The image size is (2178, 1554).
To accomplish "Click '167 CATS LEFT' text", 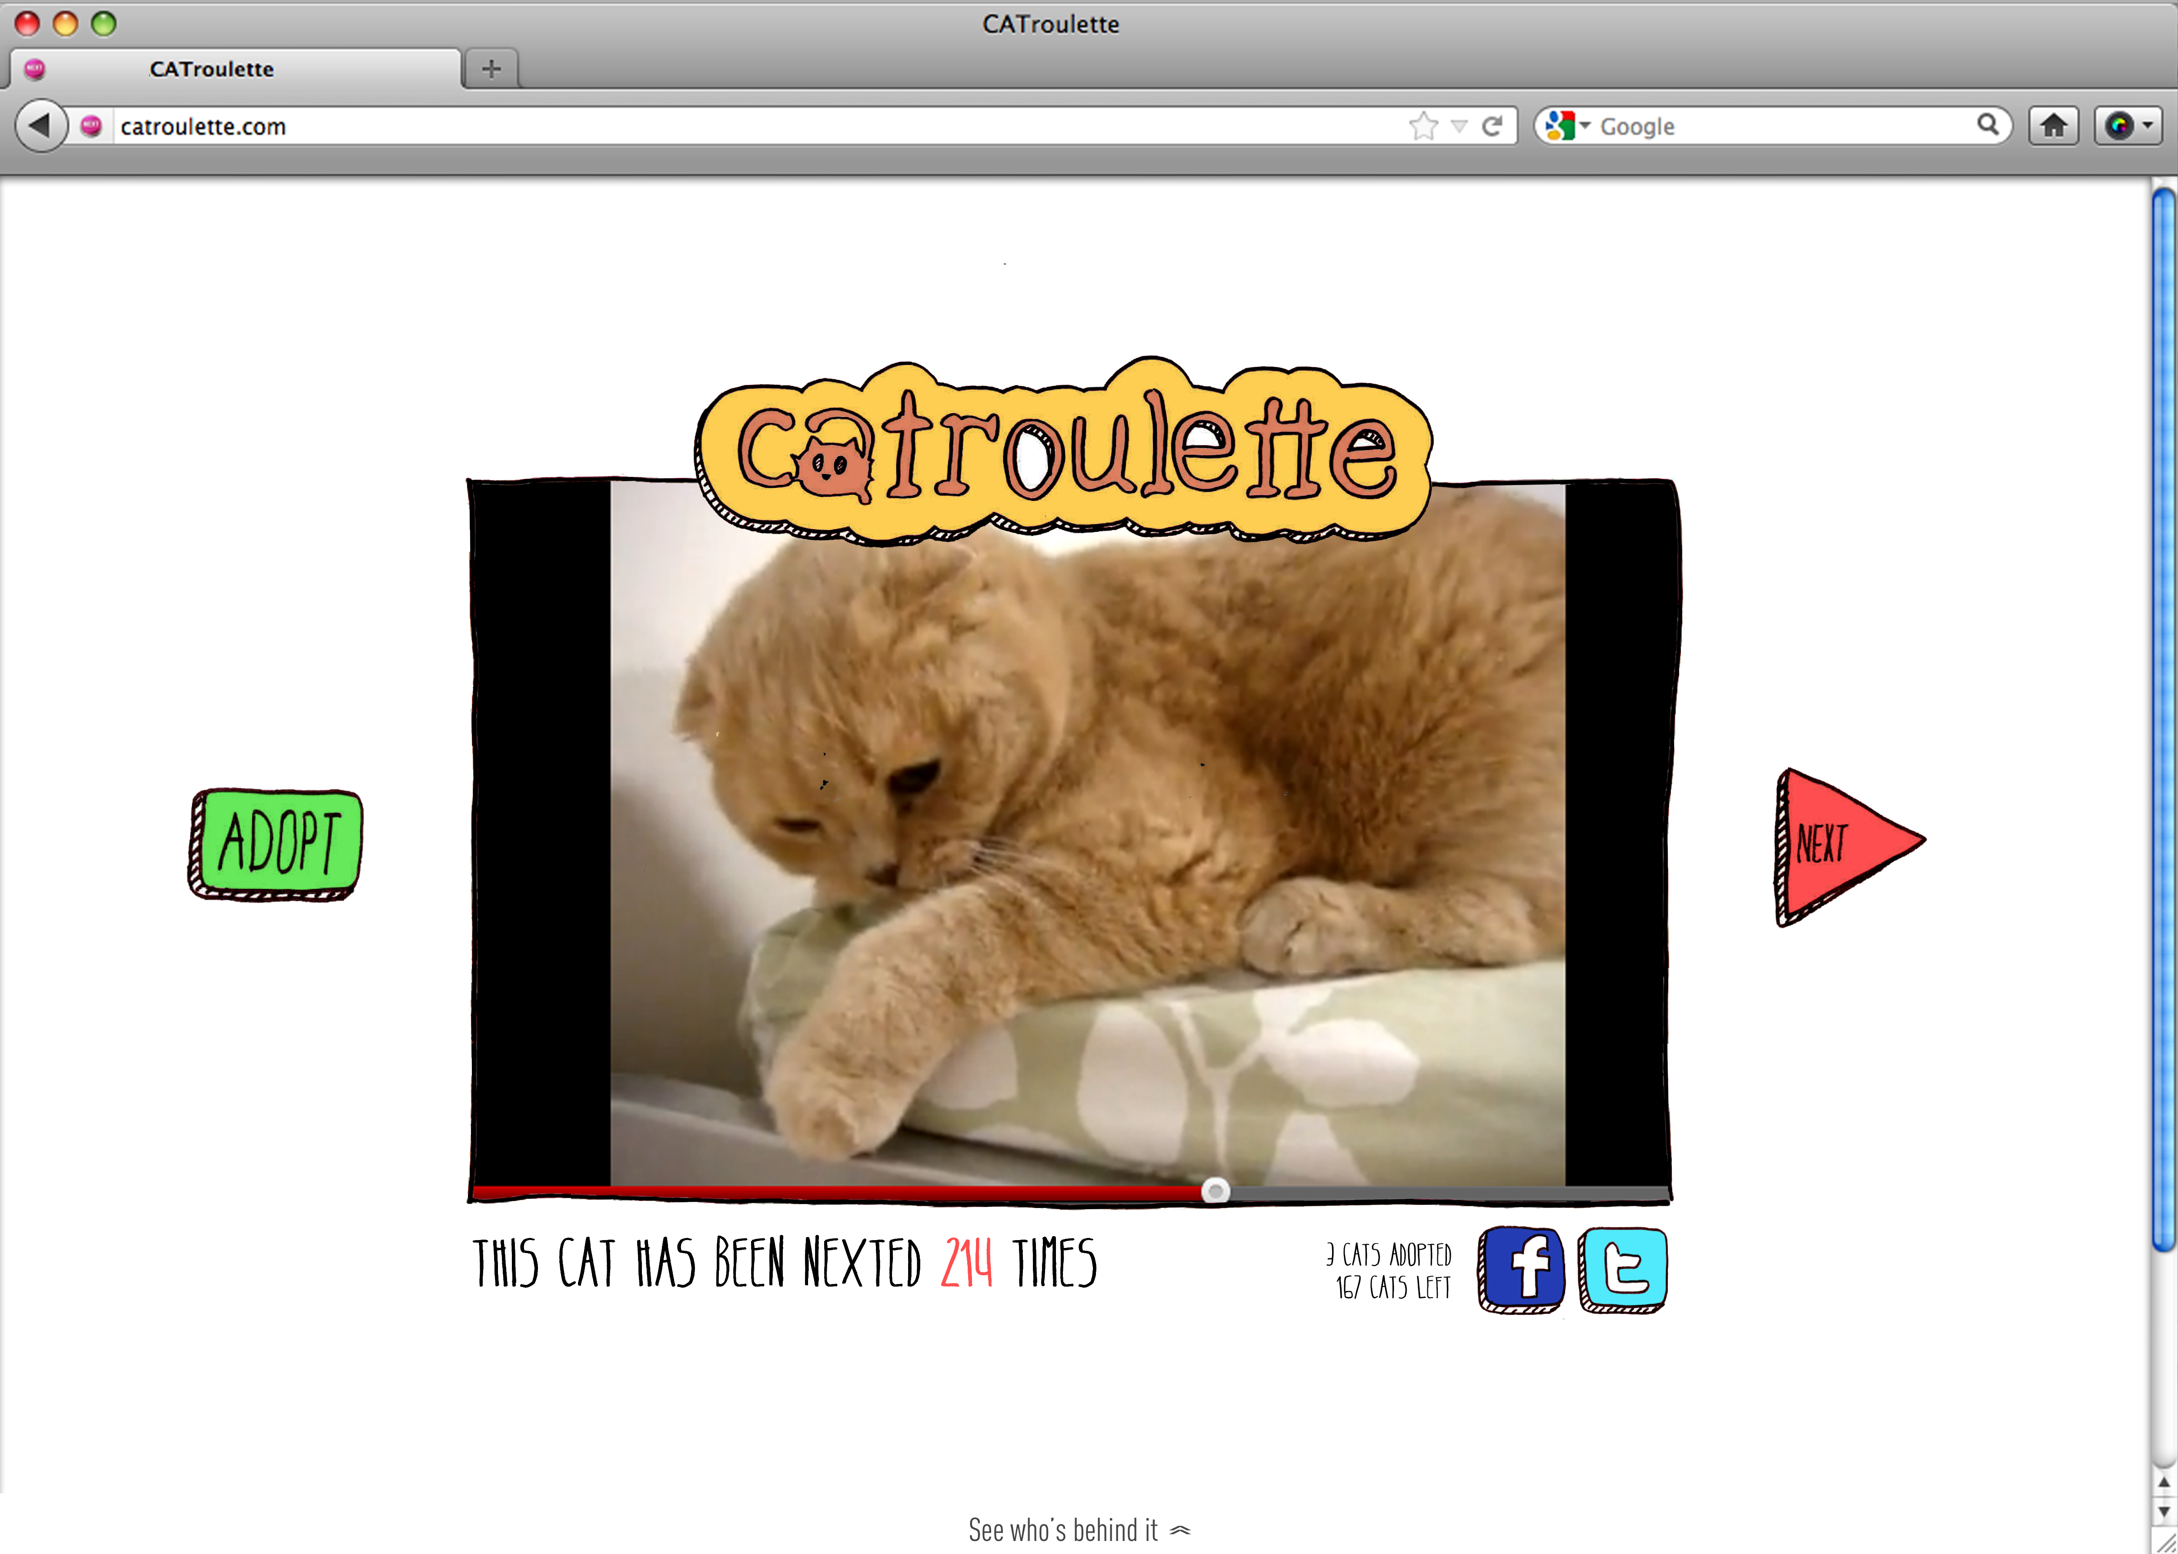I will click(1393, 1288).
